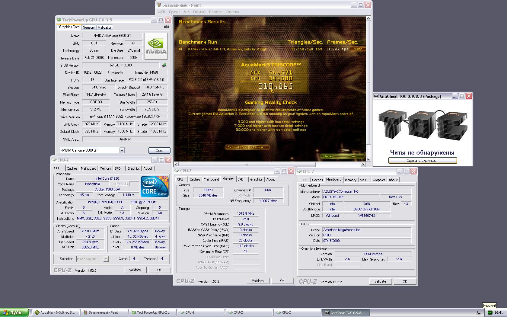Image resolution: width=507 pixels, height=317 pixels.
Task: Click the AquaMark taskbar button
Action: click(x=56, y=312)
